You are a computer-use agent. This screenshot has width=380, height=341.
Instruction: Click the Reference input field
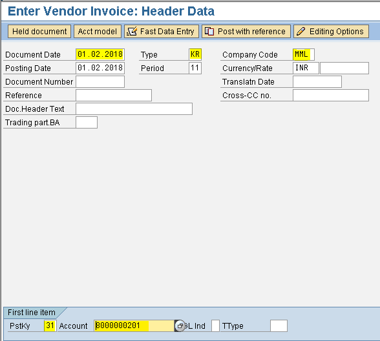[x=114, y=95]
